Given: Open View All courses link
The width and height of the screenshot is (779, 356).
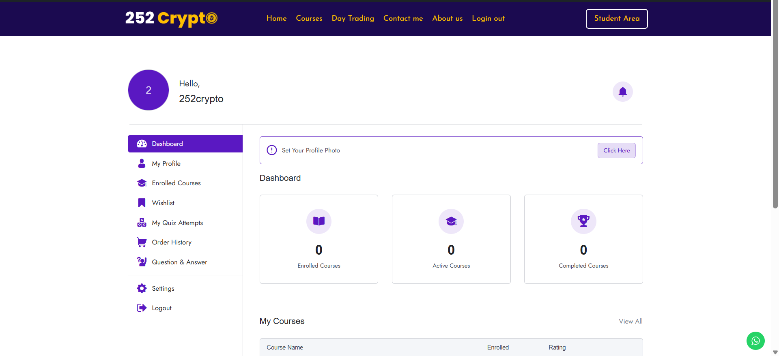Looking at the screenshot, I should pos(631,321).
